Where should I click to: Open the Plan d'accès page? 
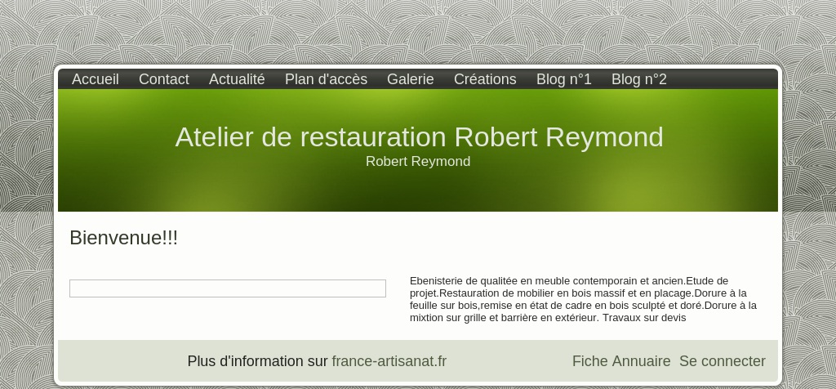326,79
